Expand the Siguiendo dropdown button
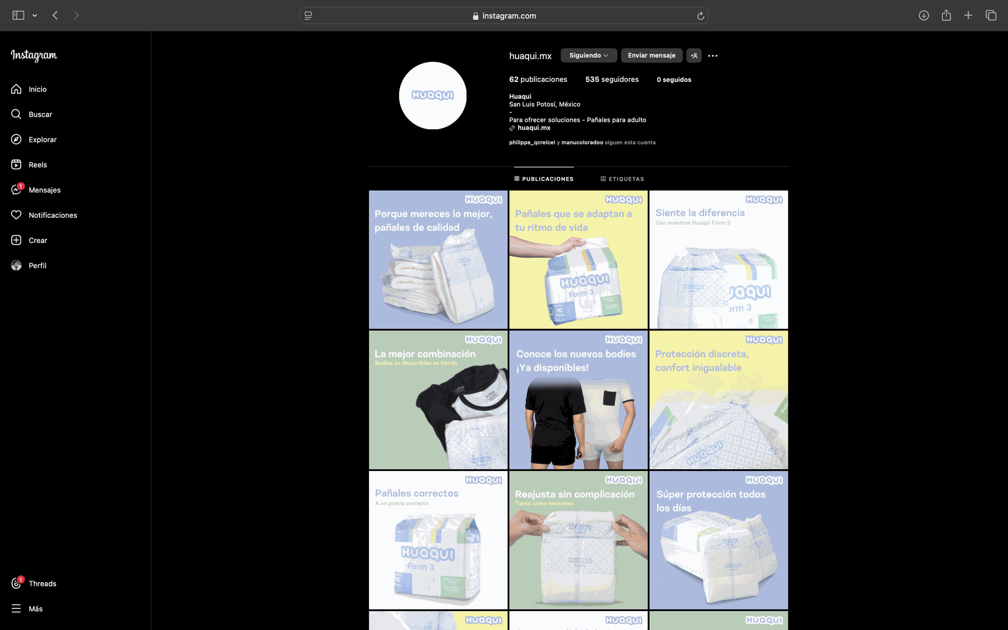This screenshot has height=630, width=1008. tap(589, 56)
